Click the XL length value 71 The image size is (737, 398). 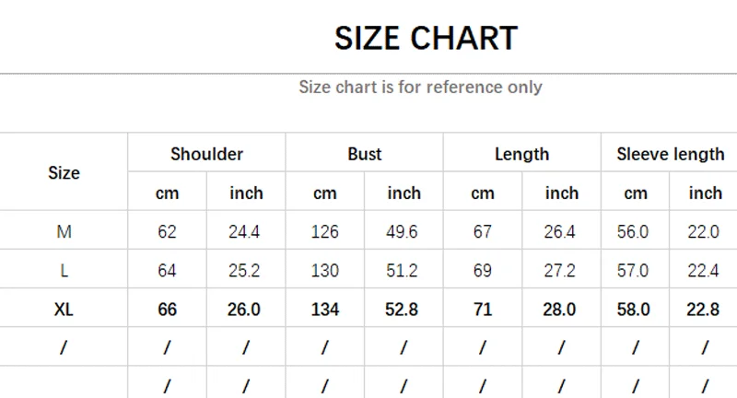point(483,310)
